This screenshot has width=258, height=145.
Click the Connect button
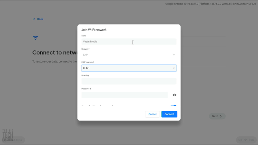tap(169, 114)
